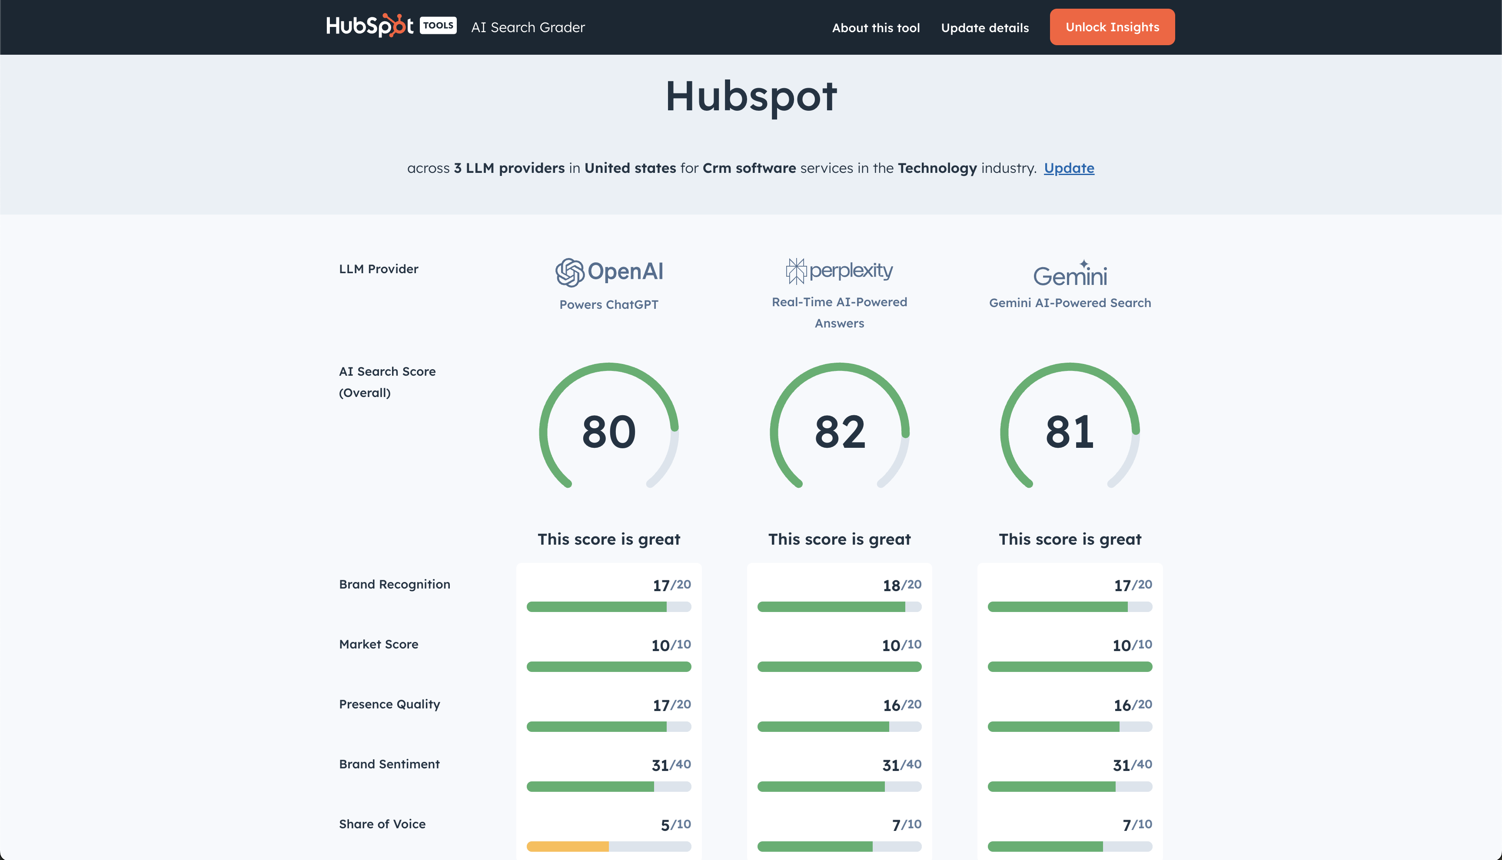The height and width of the screenshot is (860, 1502).
Task: Click Perplexity's 'This score is great' text
Action: [839, 540]
